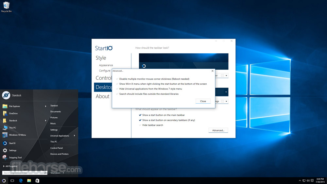Viewport: 327px width, 184px height.
Task: Uncheck Show a start button on the main taskbar
Action: (140, 115)
